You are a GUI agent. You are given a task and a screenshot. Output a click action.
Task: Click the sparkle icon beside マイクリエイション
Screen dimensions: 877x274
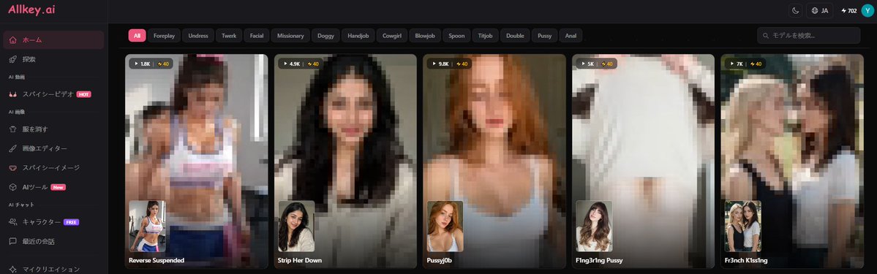pos(13,270)
